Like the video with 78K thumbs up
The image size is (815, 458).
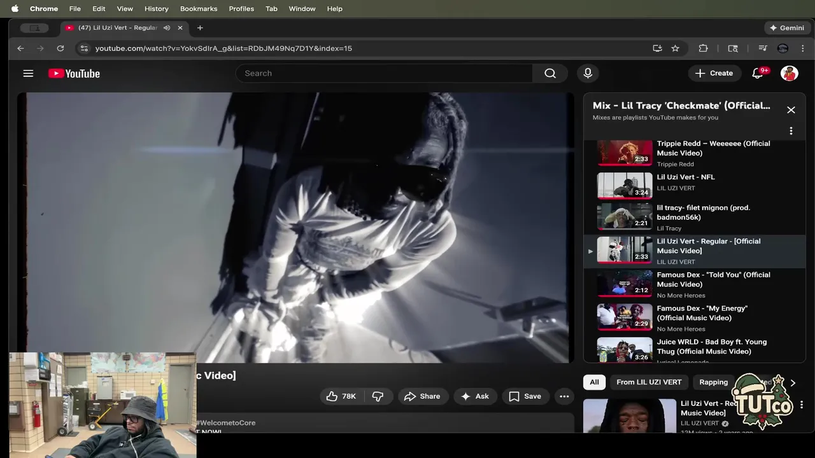pos(341,396)
